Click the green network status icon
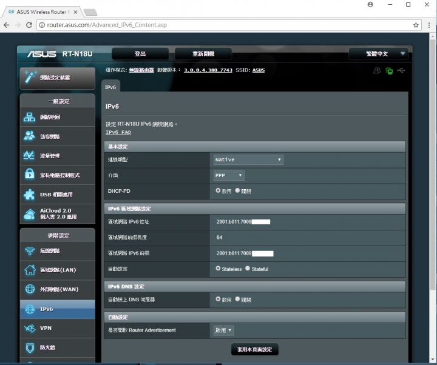 [x=389, y=71]
